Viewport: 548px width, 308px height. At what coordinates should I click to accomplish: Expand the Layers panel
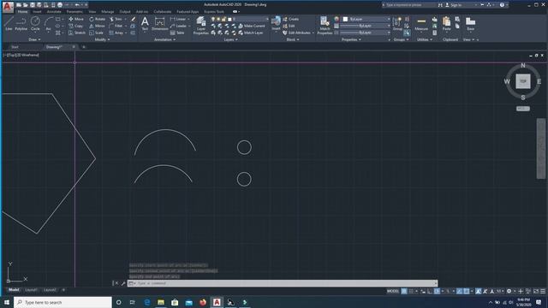point(230,39)
